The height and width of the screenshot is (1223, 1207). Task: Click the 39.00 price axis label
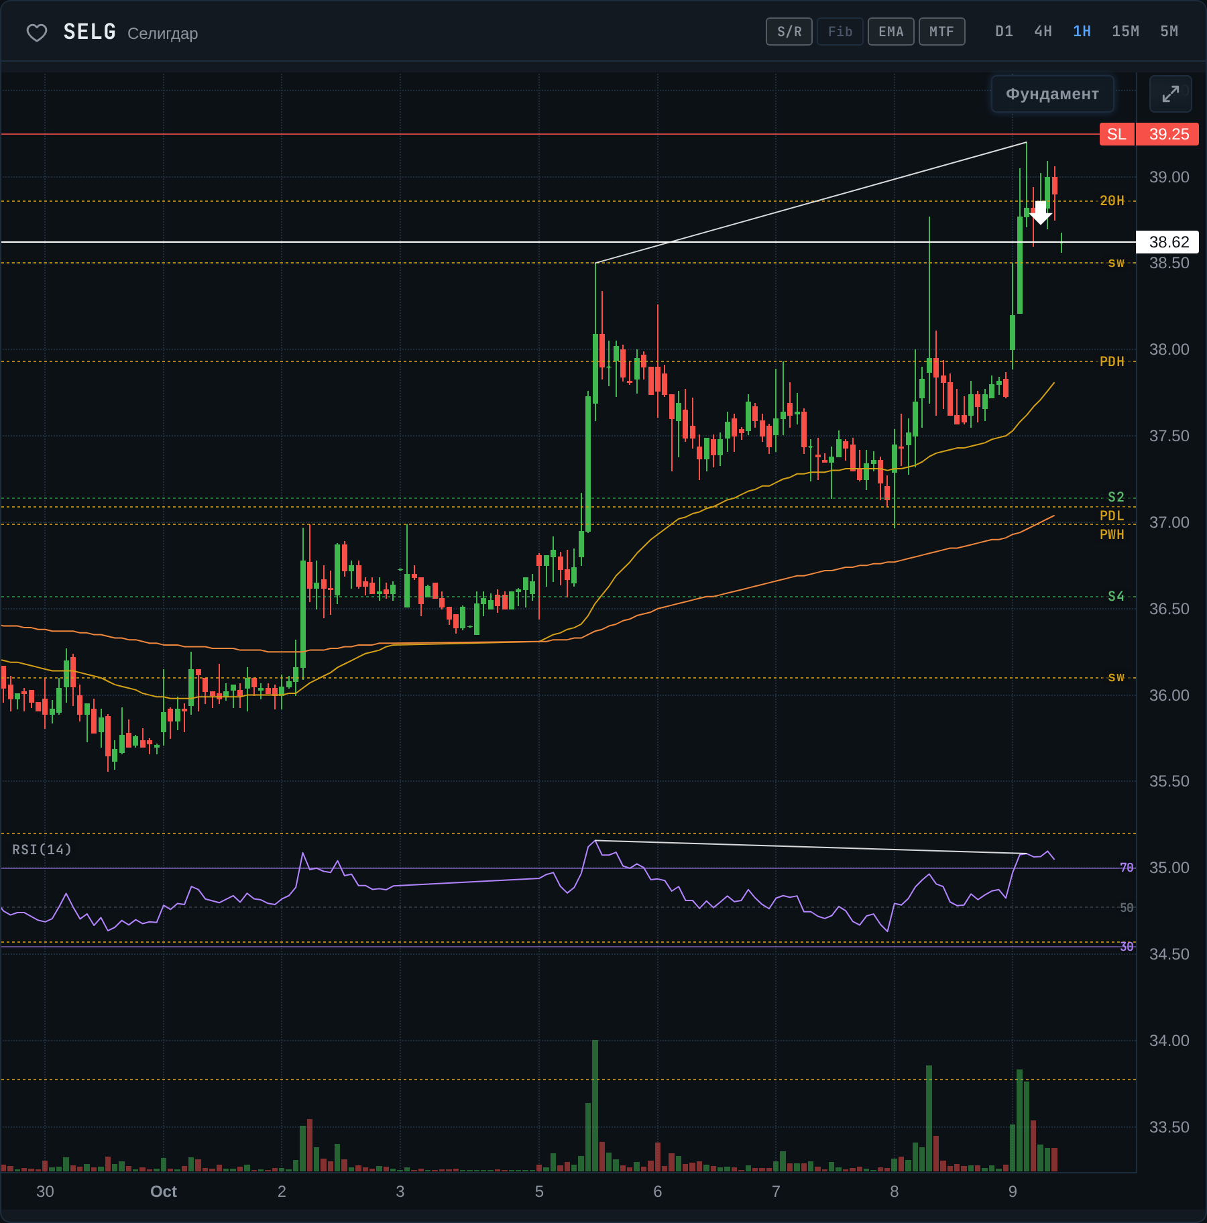pyautogui.click(x=1169, y=177)
